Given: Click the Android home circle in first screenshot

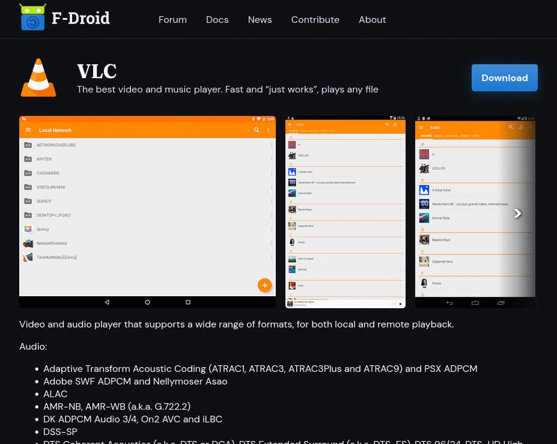Looking at the screenshot, I should [x=147, y=302].
